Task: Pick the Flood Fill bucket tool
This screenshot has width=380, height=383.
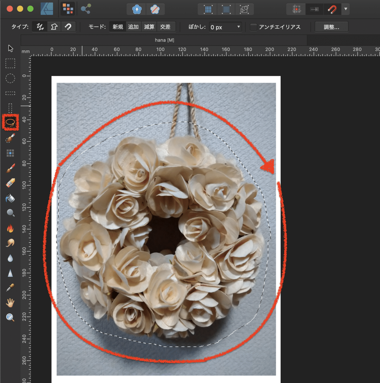Action: coord(10,198)
